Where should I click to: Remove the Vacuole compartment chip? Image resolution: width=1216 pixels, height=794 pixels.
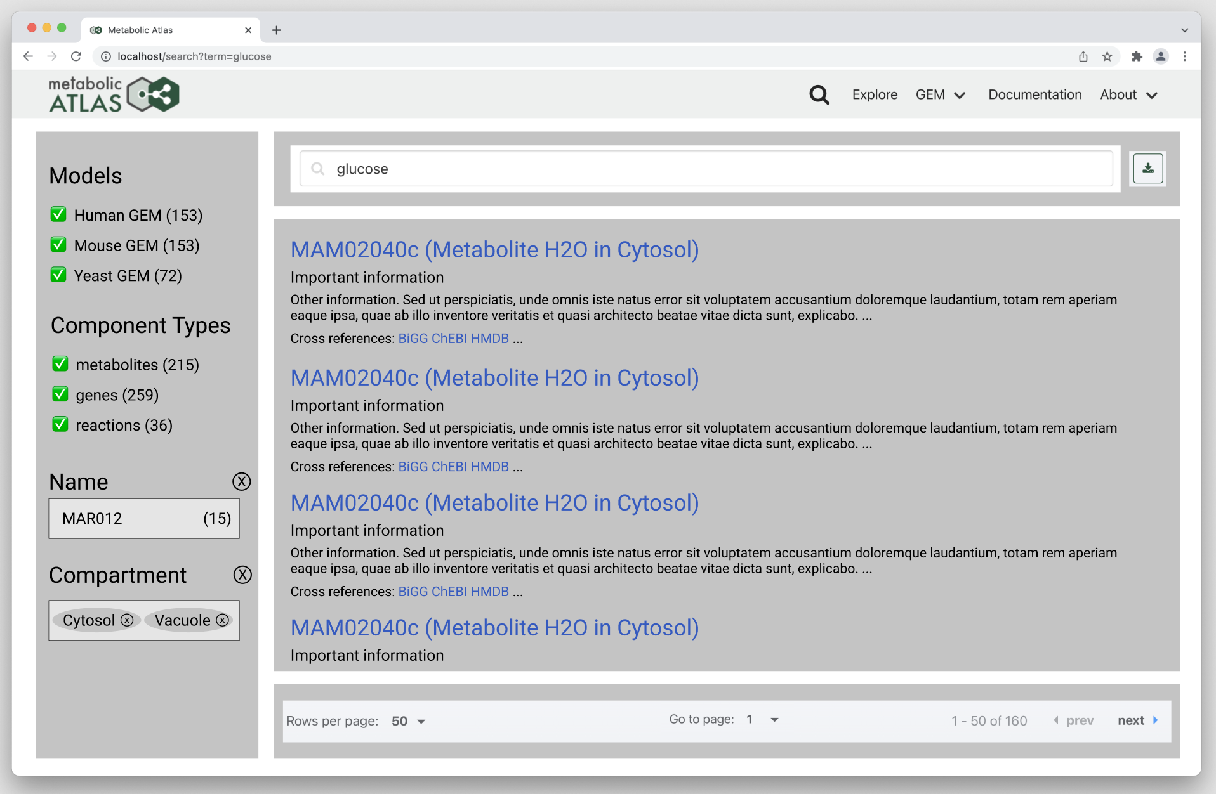(221, 620)
